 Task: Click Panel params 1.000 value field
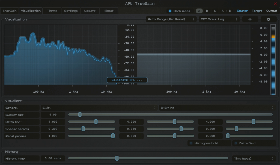pyautogui.click(x=53, y=136)
